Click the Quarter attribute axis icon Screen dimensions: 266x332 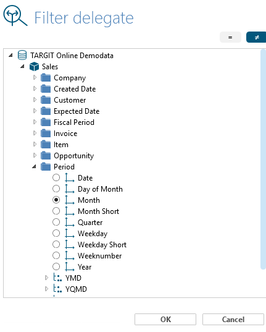(70, 222)
